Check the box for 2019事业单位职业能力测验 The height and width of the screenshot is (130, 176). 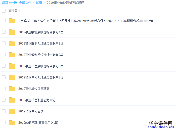pos(4,100)
